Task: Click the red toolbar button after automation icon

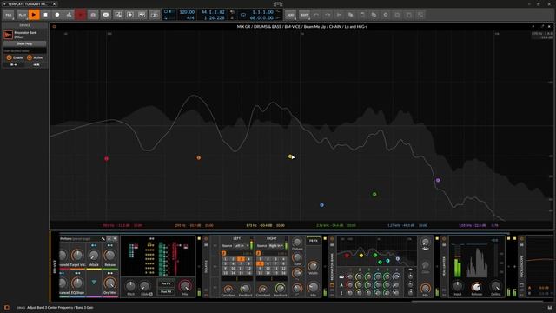Action: [81, 15]
